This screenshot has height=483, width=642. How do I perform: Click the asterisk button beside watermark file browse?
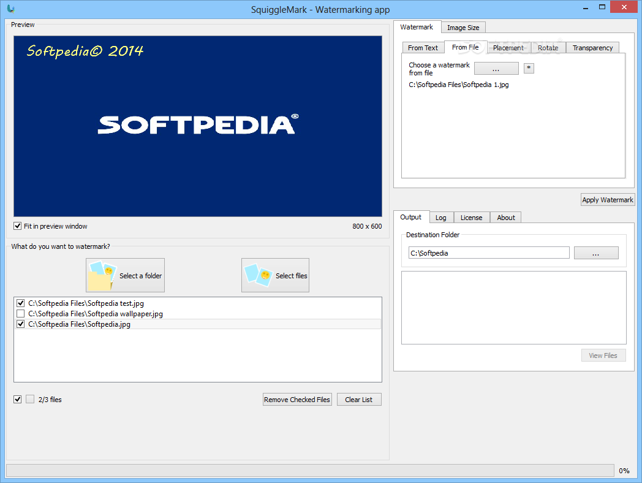tap(529, 68)
